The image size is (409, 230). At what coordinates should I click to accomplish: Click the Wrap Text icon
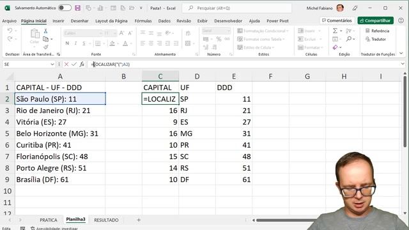pos(188,33)
